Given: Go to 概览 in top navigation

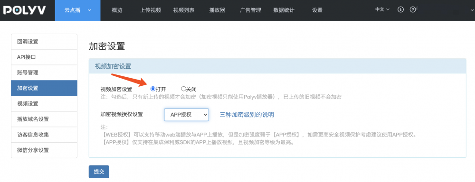Looking at the screenshot, I should (x=117, y=10).
